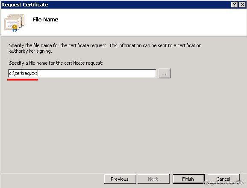Cancel the certificate request
The width and height of the screenshot is (247, 188).
pyautogui.click(x=223, y=179)
